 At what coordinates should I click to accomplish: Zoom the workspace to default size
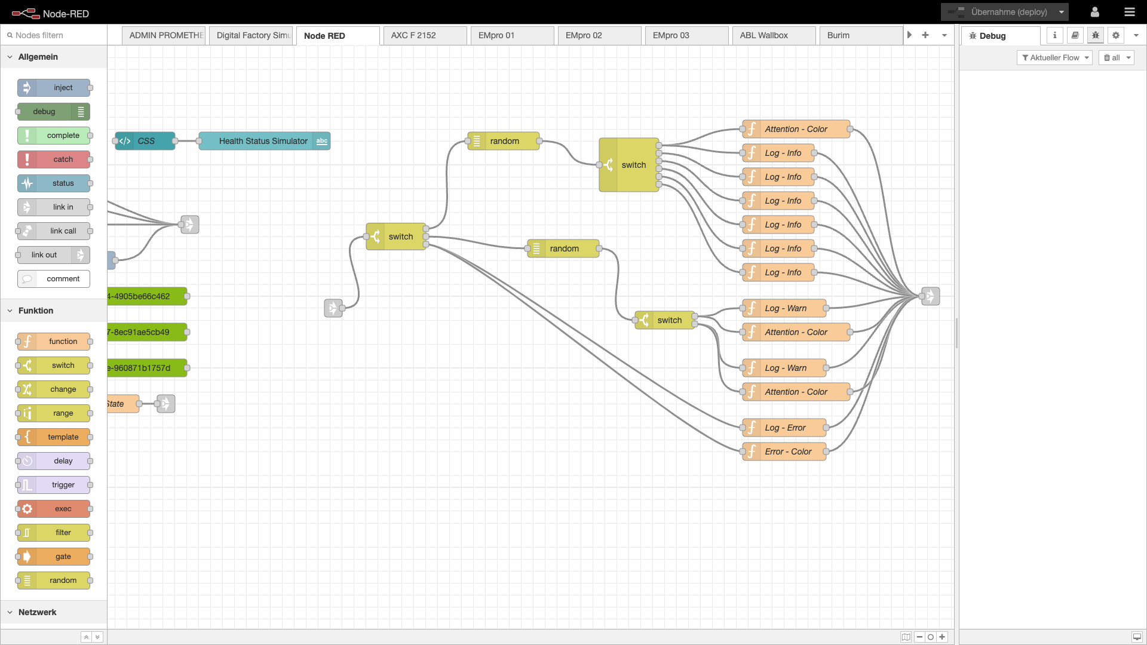coord(931,637)
